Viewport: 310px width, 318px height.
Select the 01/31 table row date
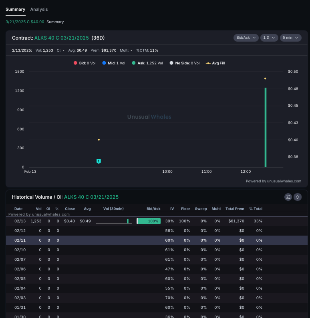[20, 308]
